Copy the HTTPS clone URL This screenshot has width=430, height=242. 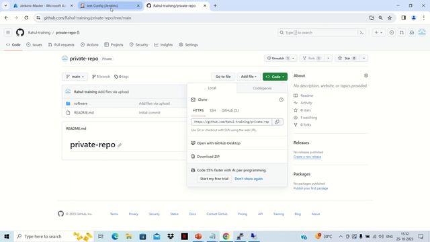[277, 122]
